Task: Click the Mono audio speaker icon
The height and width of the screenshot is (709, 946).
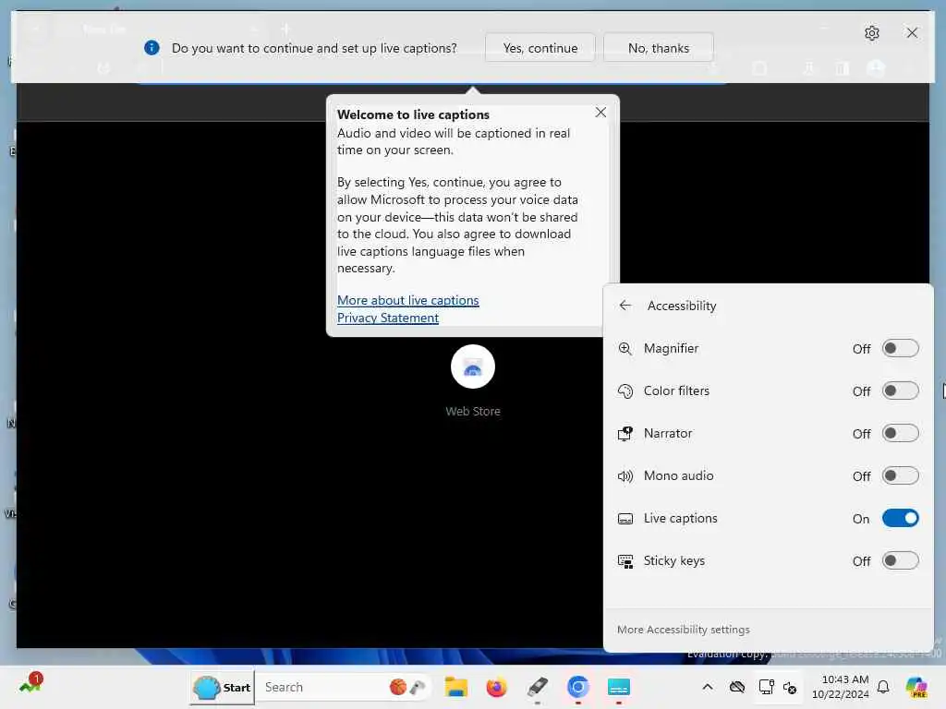Action: (625, 476)
